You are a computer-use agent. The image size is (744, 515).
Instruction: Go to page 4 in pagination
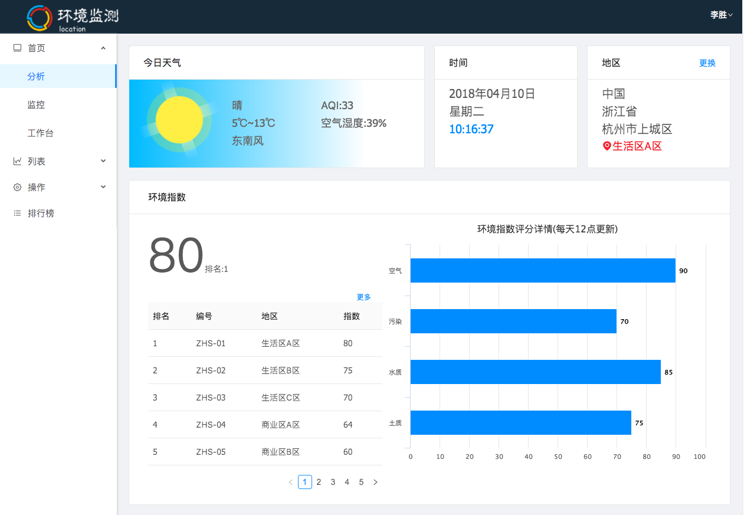[x=347, y=482]
